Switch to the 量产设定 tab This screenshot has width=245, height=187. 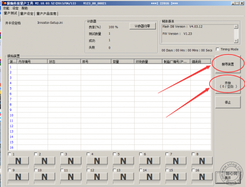click(27, 14)
